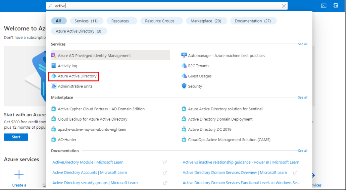Click in the search field containing 'active'
Viewport: 349px width, 193px height.
tap(167, 6)
